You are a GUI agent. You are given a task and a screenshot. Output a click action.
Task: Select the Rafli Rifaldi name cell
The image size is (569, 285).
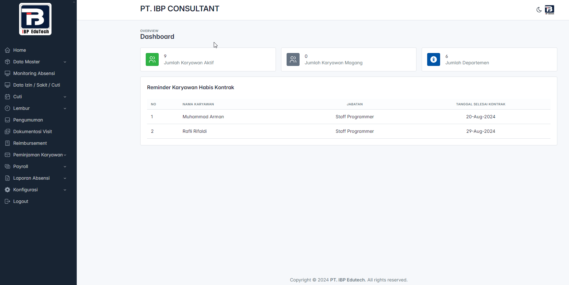tap(195, 131)
